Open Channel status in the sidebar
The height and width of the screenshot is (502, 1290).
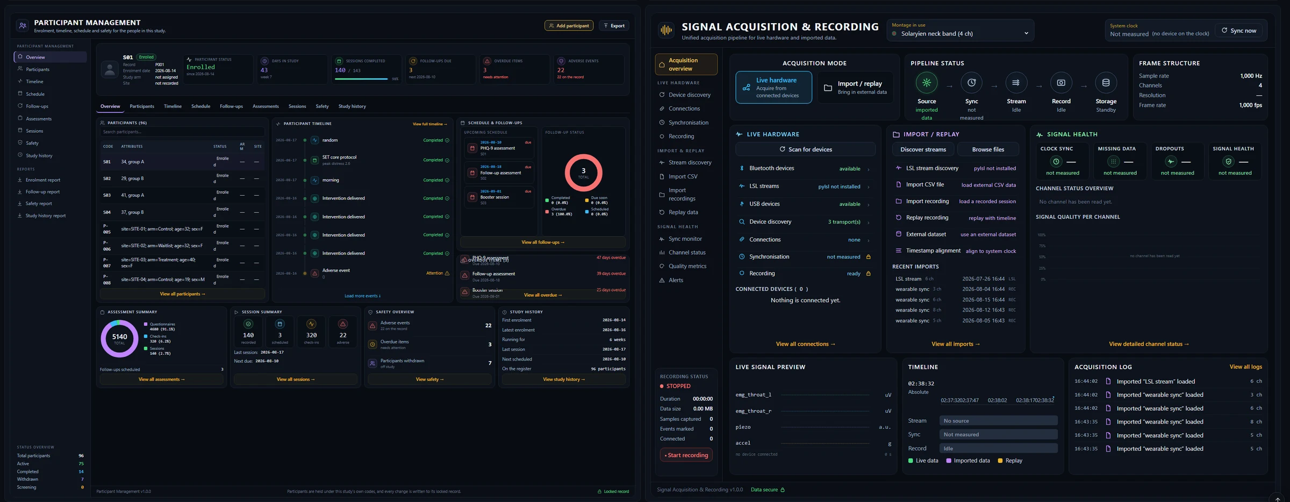687,253
